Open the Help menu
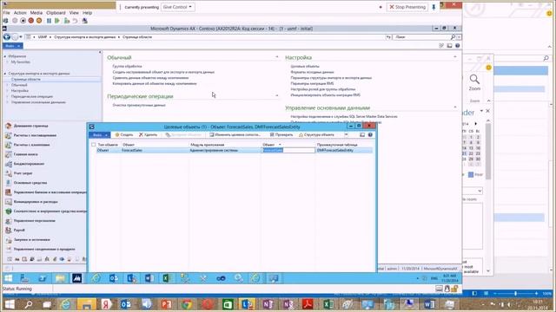 click(x=87, y=13)
